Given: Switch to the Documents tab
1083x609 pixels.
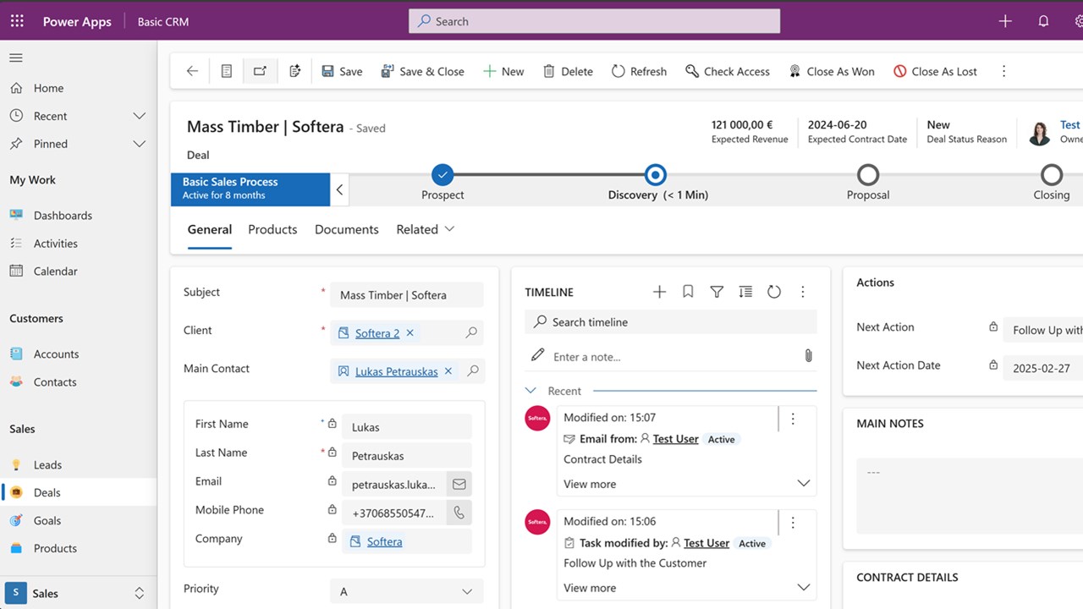Looking at the screenshot, I should 347,229.
